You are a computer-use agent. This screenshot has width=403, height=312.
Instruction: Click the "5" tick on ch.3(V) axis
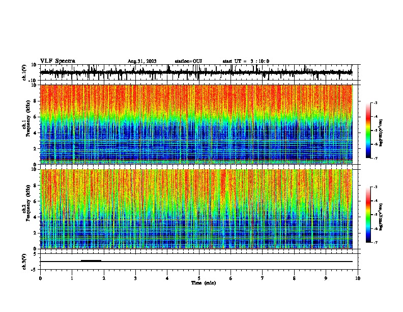coord(35,253)
